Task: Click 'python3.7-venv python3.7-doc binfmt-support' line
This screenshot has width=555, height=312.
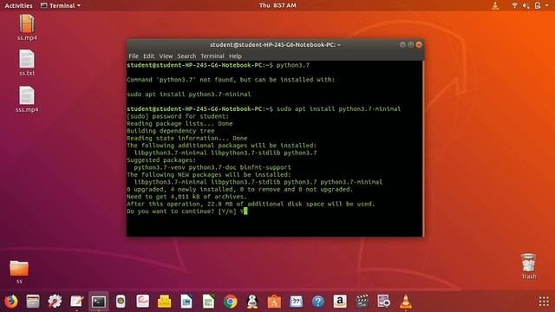Action: [212, 167]
